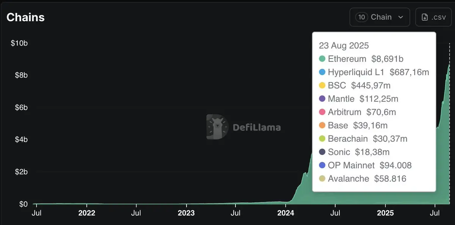
Task: Click the Berachain $30,37m value
Action: pyautogui.click(x=390, y=139)
